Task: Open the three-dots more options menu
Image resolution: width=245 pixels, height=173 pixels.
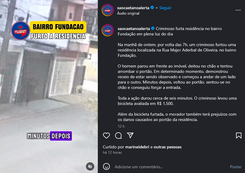Action: [238, 10]
